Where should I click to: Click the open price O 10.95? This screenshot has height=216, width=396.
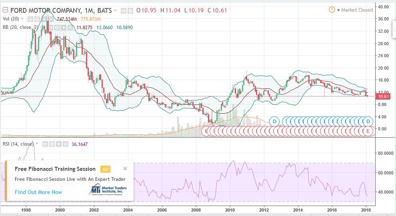pos(146,10)
